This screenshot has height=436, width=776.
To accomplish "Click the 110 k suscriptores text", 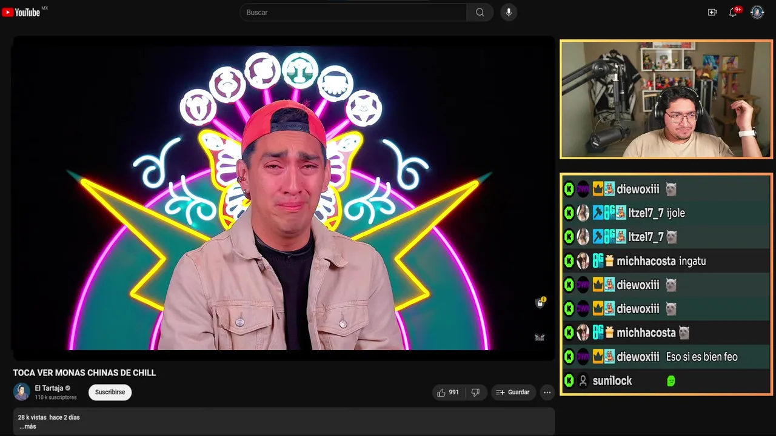I will coord(56,397).
